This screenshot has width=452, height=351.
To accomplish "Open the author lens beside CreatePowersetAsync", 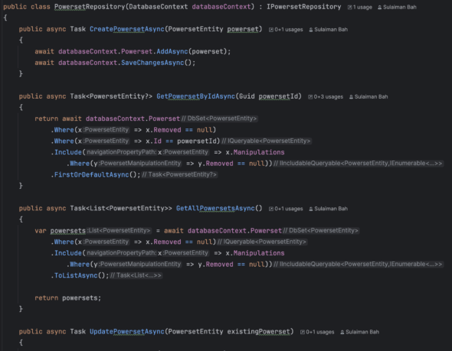I will (328, 30).
